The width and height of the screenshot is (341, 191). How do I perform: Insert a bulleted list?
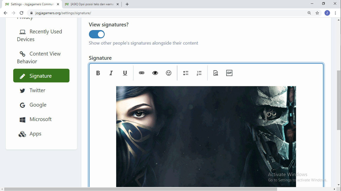point(186,73)
